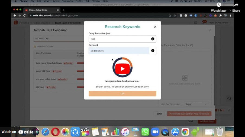Click Batal beside the Aktifkan Iklan button
Viewport: 245px width, 137px height.
tap(190, 121)
